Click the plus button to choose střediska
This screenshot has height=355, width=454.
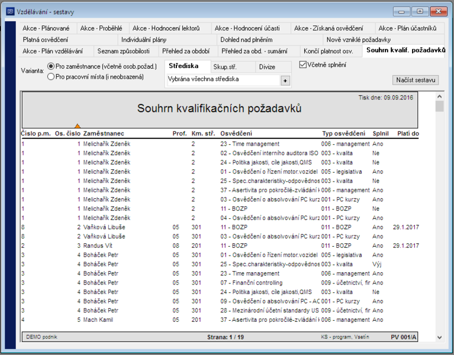coord(285,80)
